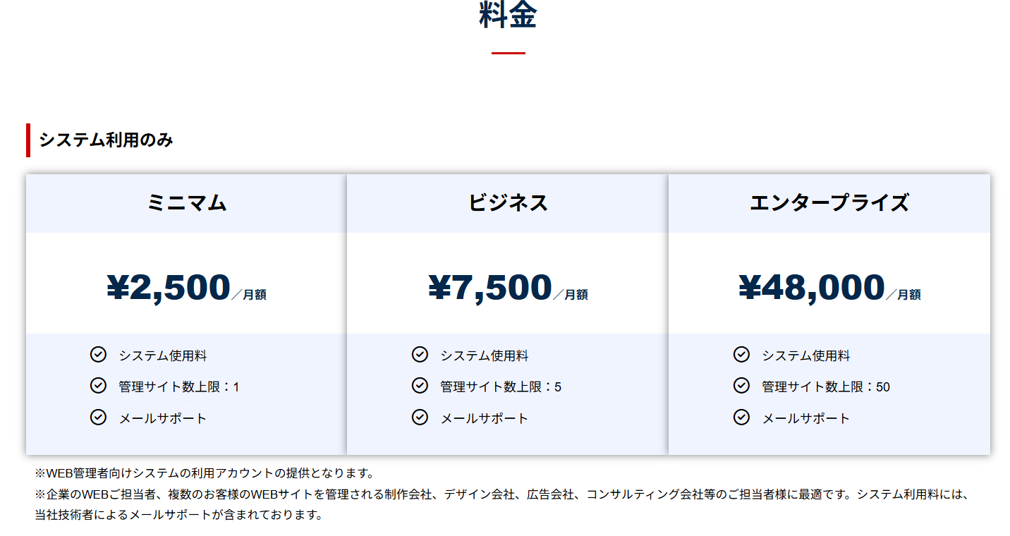Click checkmark icon beside ミニマム メールサポート

(98, 417)
